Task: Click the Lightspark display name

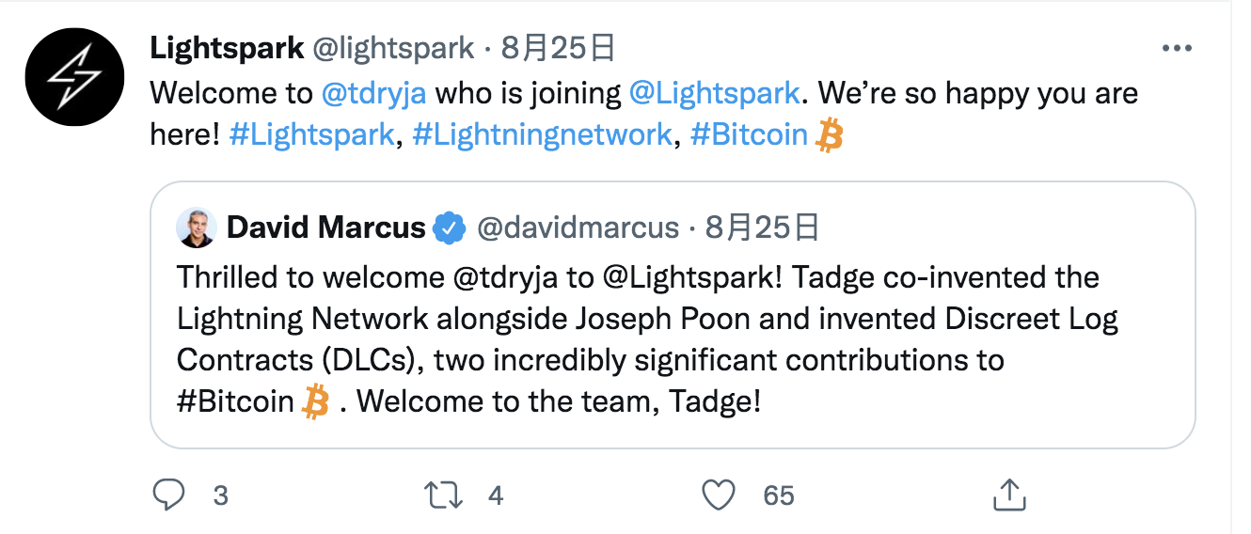Action: (227, 48)
